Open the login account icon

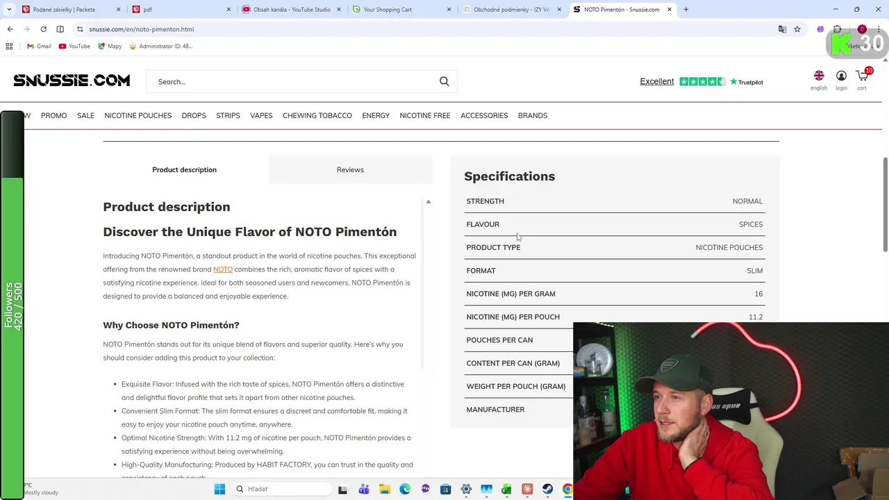841,76
